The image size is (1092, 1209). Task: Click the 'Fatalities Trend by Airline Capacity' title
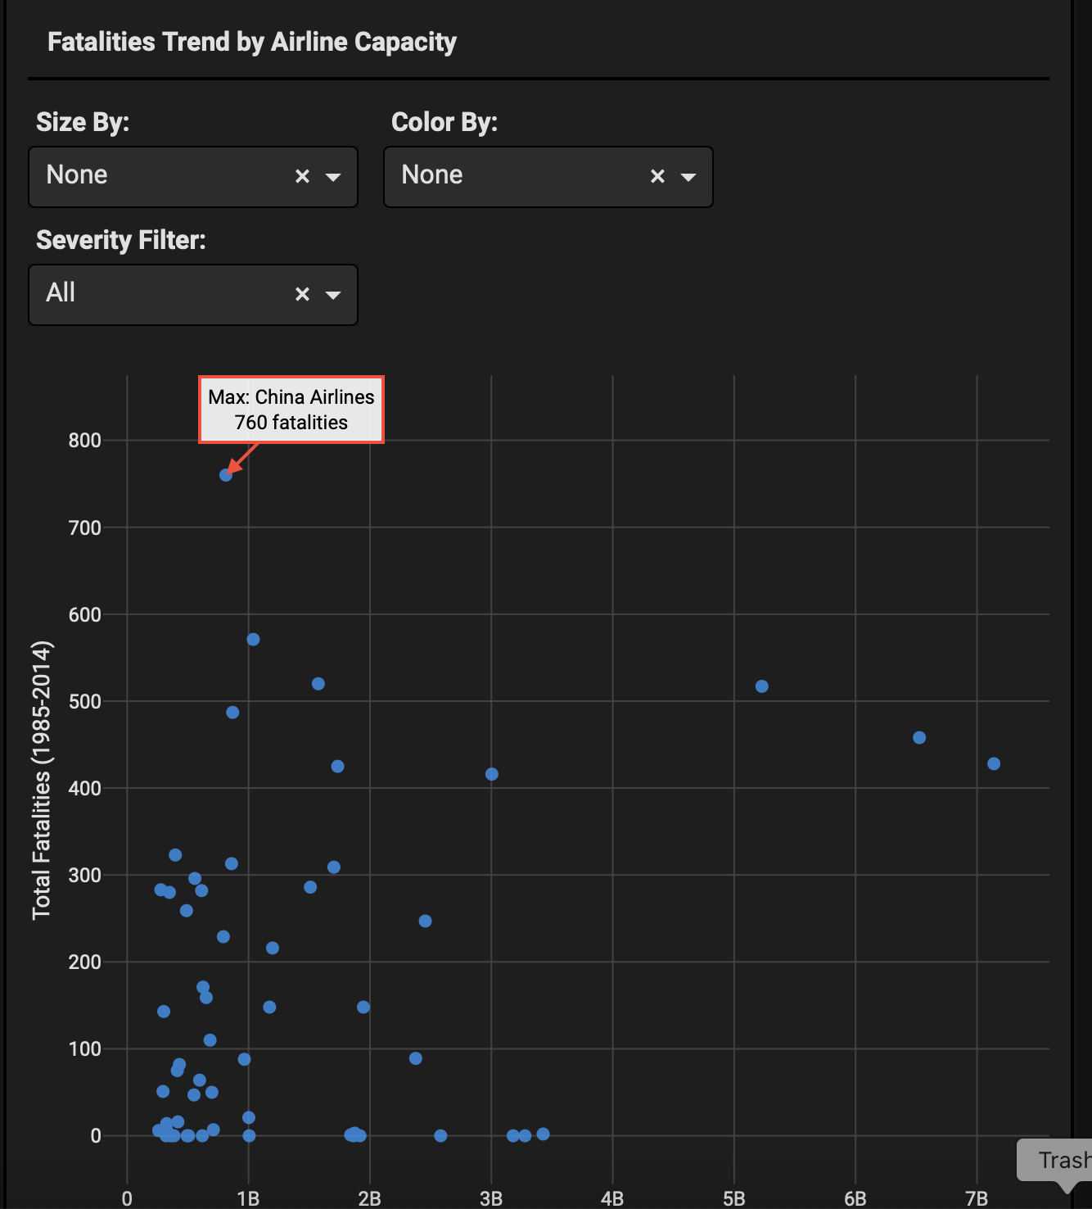[x=252, y=42]
